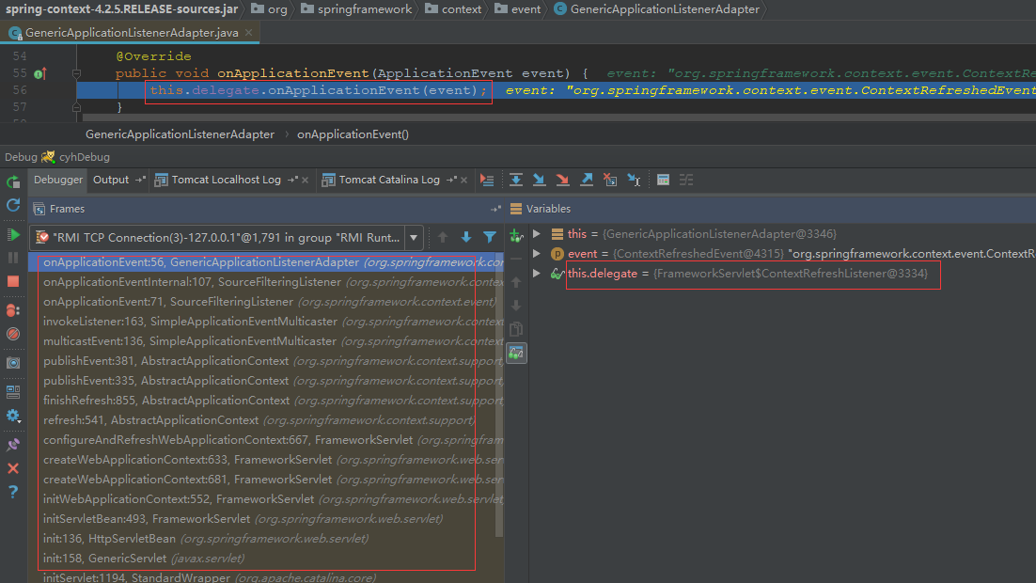Click Step Over icon

516,180
